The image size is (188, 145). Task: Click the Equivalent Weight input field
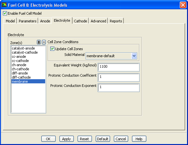(x=119, y=67)
